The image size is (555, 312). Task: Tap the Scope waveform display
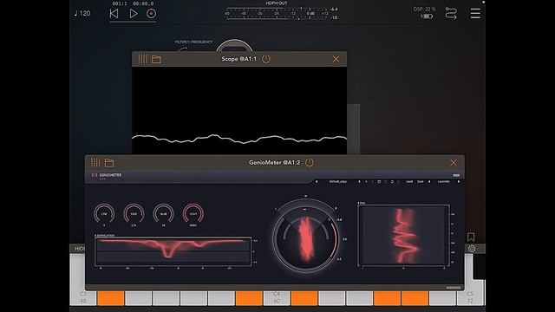pyautogui.click(x=239, y=110)
